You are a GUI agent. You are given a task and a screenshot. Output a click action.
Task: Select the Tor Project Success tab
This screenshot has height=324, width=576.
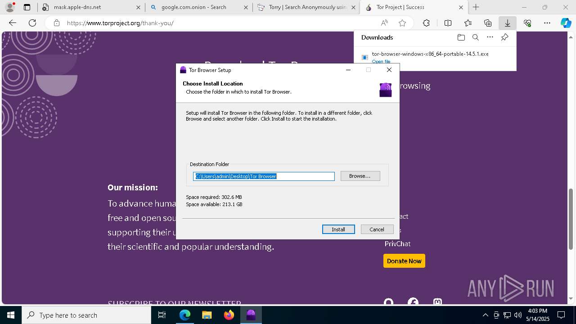pyautogui.click(x=414, y=7)
